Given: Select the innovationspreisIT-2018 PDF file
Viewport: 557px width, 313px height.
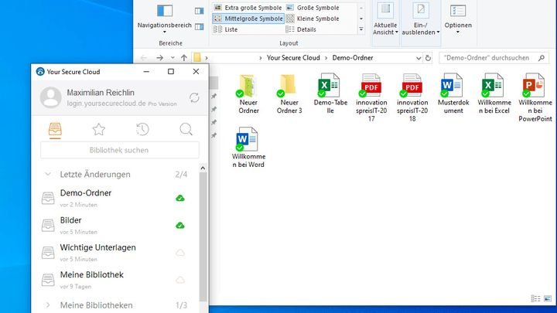Looking at the screenshot, I should coord(412,97).
